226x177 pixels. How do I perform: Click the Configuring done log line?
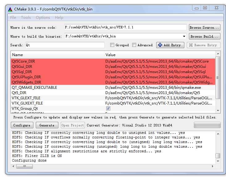tap(29, 160)
